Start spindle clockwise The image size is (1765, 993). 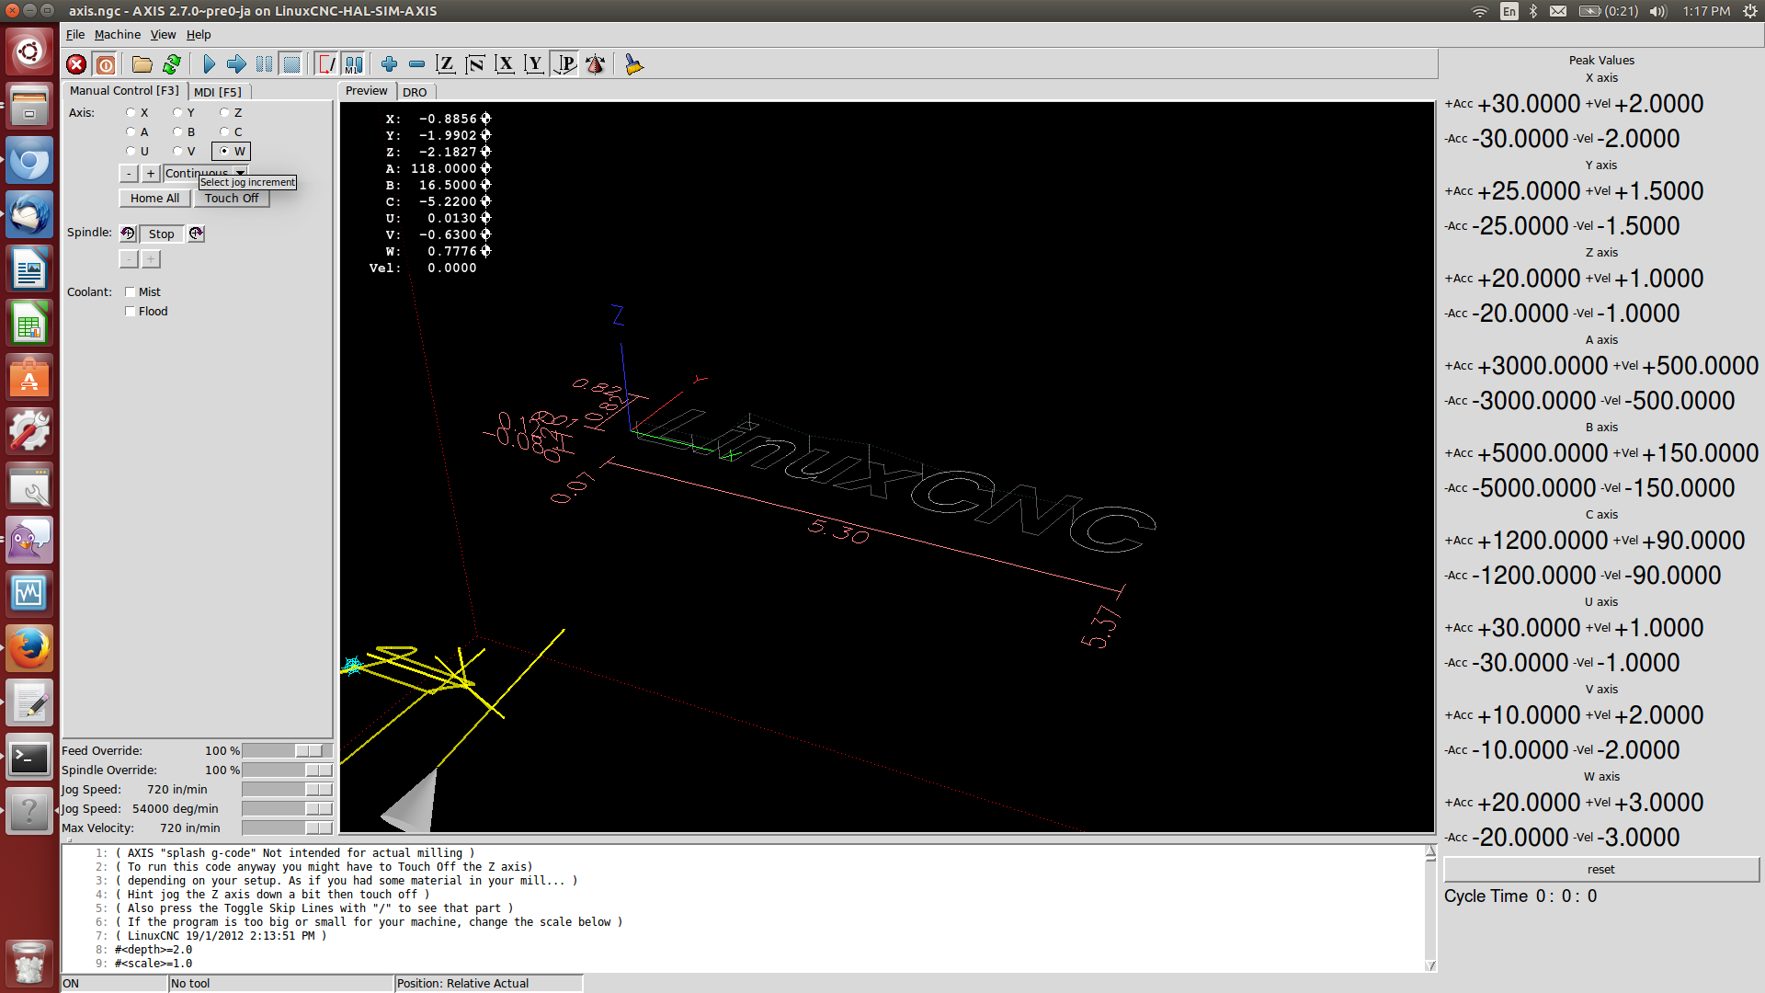coord(196,234)
